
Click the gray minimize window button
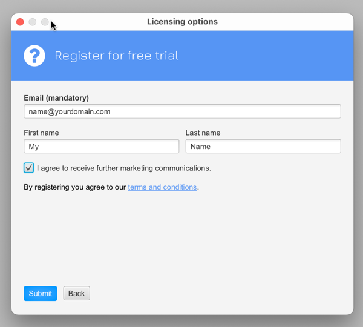pos(33,22)
